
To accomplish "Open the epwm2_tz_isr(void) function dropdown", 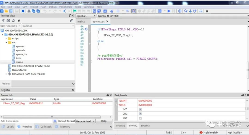I will [173, 16].
